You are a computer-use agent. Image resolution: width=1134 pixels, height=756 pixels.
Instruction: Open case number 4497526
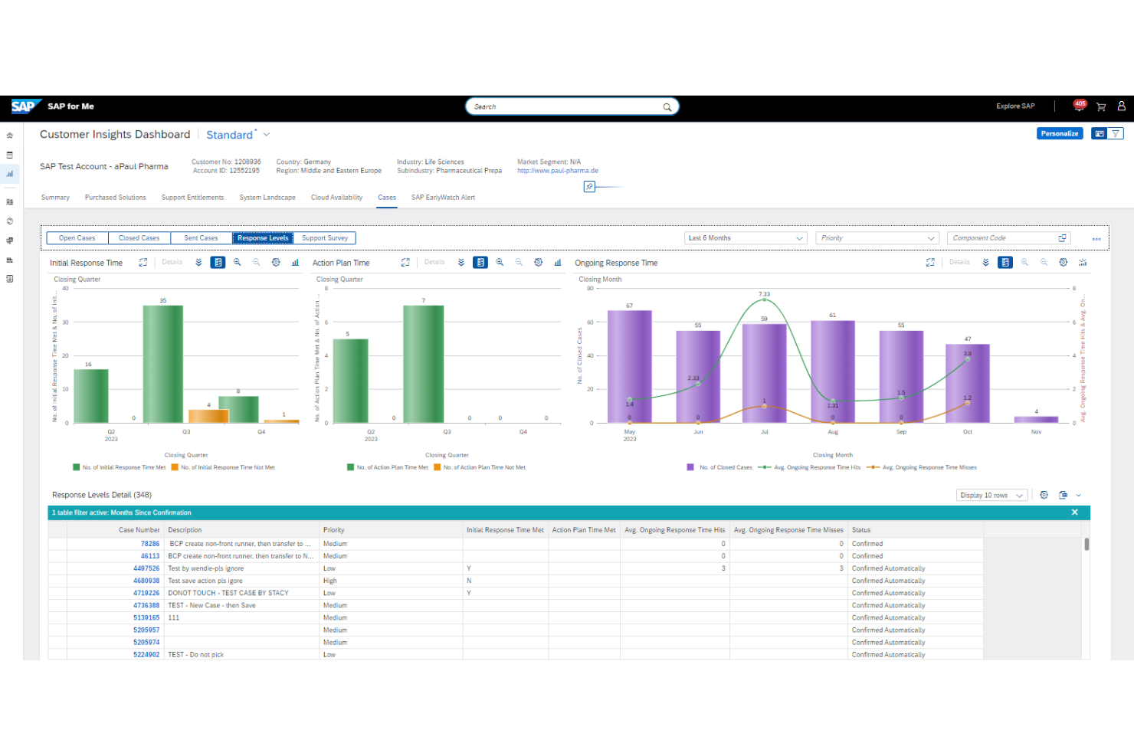coord(146,568)
